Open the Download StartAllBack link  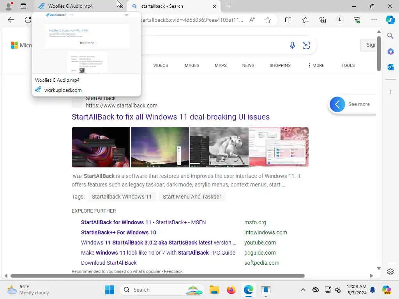tap(109, 263)
